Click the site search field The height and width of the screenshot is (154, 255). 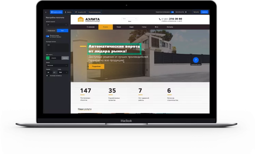(x=129, y=18)
